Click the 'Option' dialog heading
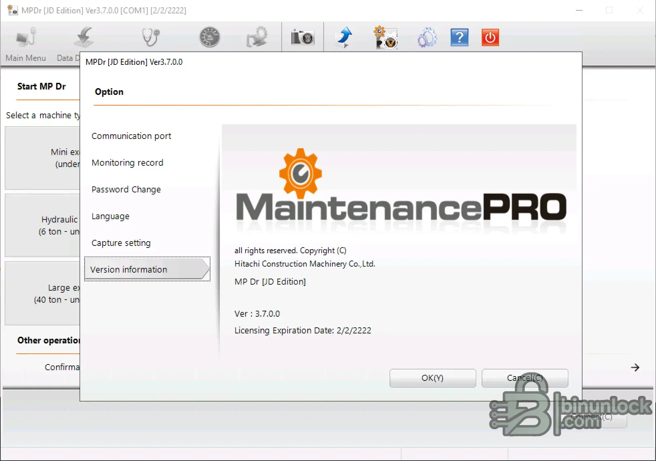 point(109,92)
